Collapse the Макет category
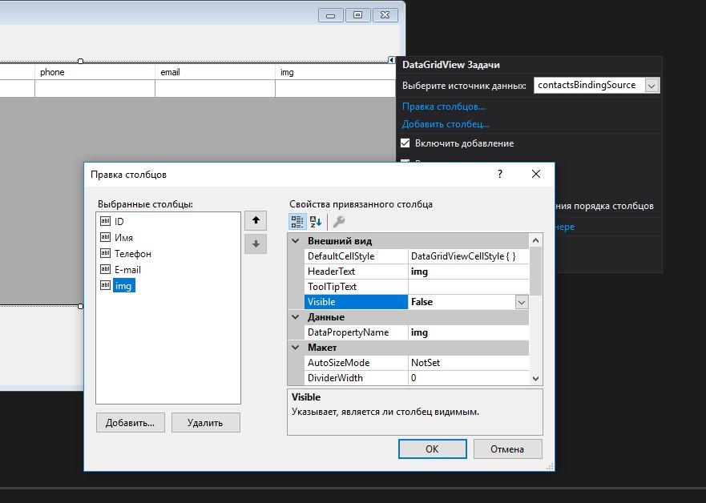Screen dimensions: 706x503 (x=296, y=348)
